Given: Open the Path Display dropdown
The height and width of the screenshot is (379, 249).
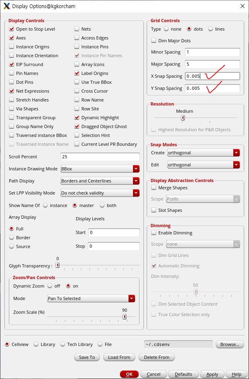Looking at the screenshot, I should coord(100,181).
